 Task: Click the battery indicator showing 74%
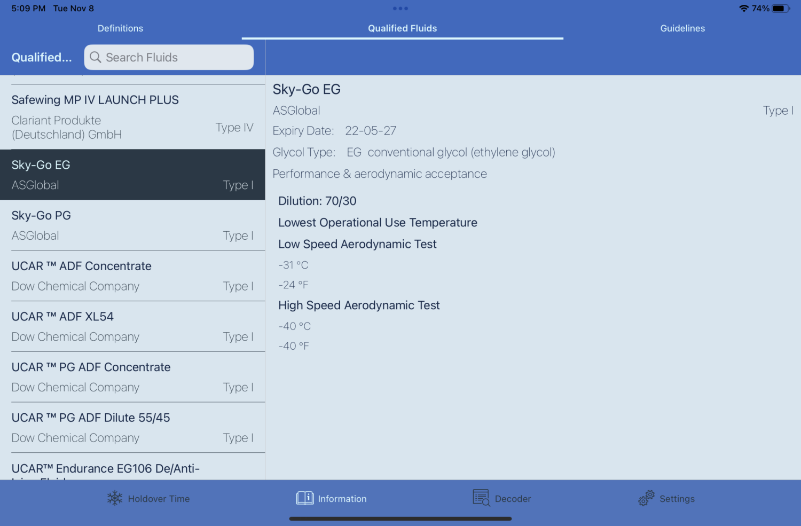(x=779, y=8)
